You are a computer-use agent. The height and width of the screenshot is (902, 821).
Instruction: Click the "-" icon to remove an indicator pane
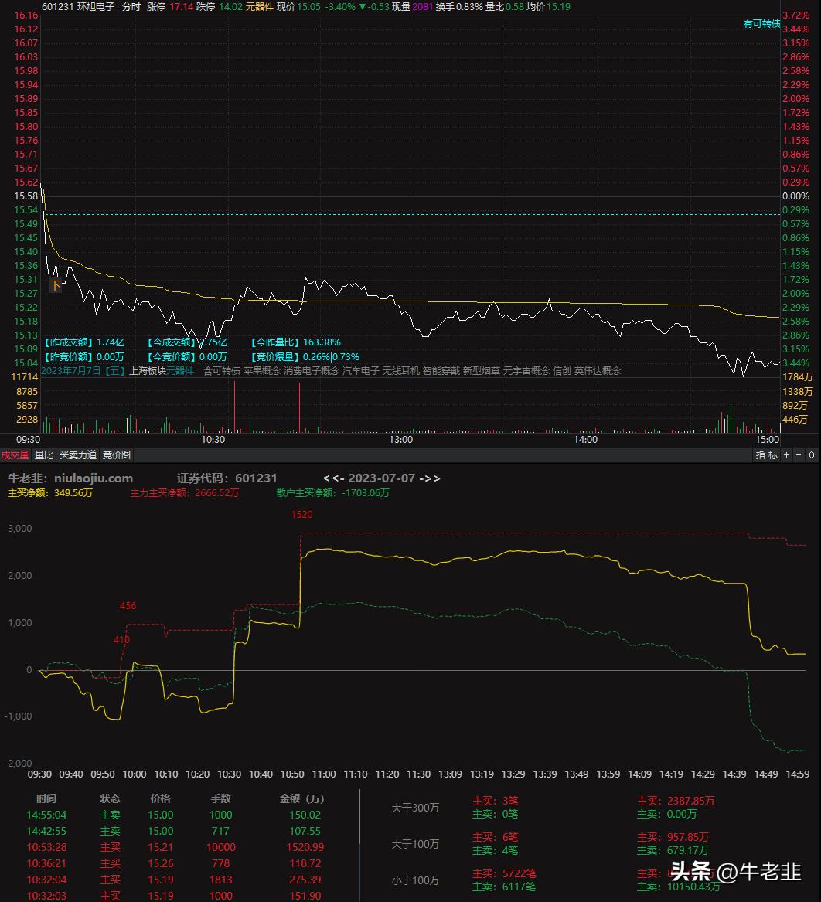(x=798, y=454)
